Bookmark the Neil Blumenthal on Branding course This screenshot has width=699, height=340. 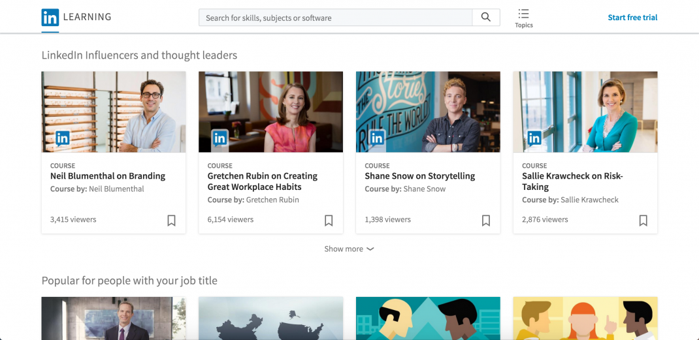[171, 221]
